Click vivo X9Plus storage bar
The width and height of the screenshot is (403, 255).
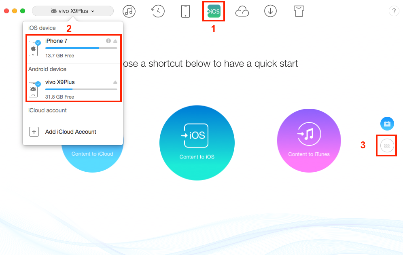81,89
